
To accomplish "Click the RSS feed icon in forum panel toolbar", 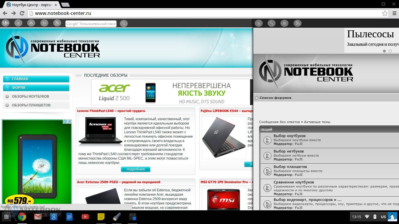I will (297, 23).
